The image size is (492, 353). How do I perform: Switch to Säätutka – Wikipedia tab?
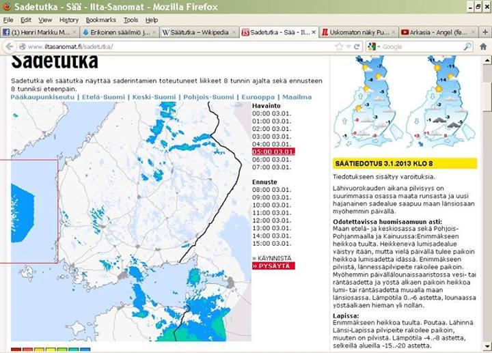(200, 32)
